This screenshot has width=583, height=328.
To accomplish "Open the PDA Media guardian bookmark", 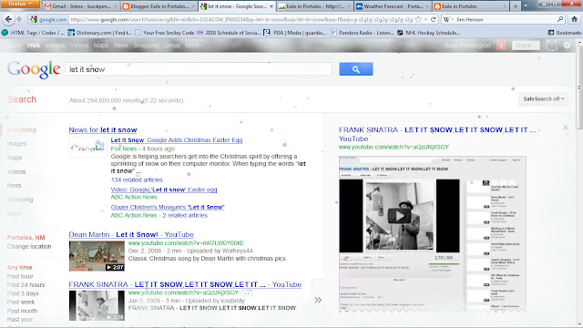I will 295,33.
